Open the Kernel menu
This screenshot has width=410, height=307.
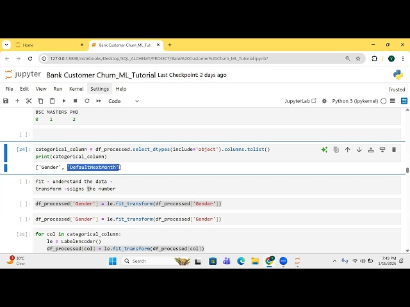coord(76,89)
